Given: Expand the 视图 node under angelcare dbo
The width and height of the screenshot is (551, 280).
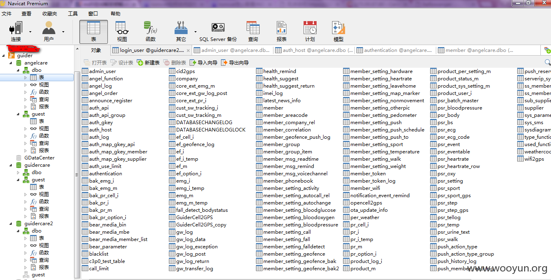Looking at the screenshot, I should pyautogui.click(x=25, y=85).
